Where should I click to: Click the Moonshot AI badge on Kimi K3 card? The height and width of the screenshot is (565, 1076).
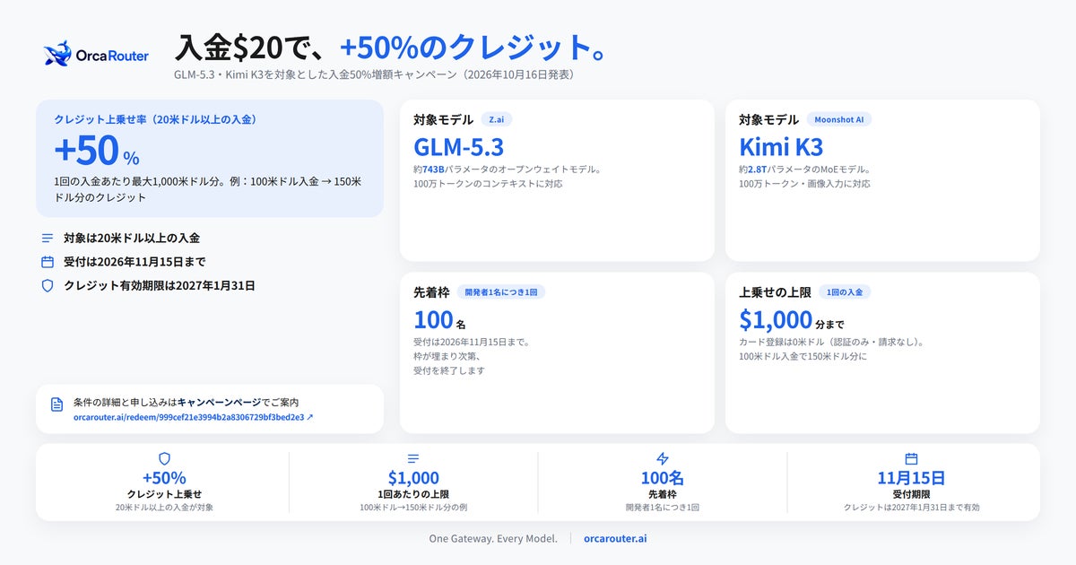pos(839,119)
